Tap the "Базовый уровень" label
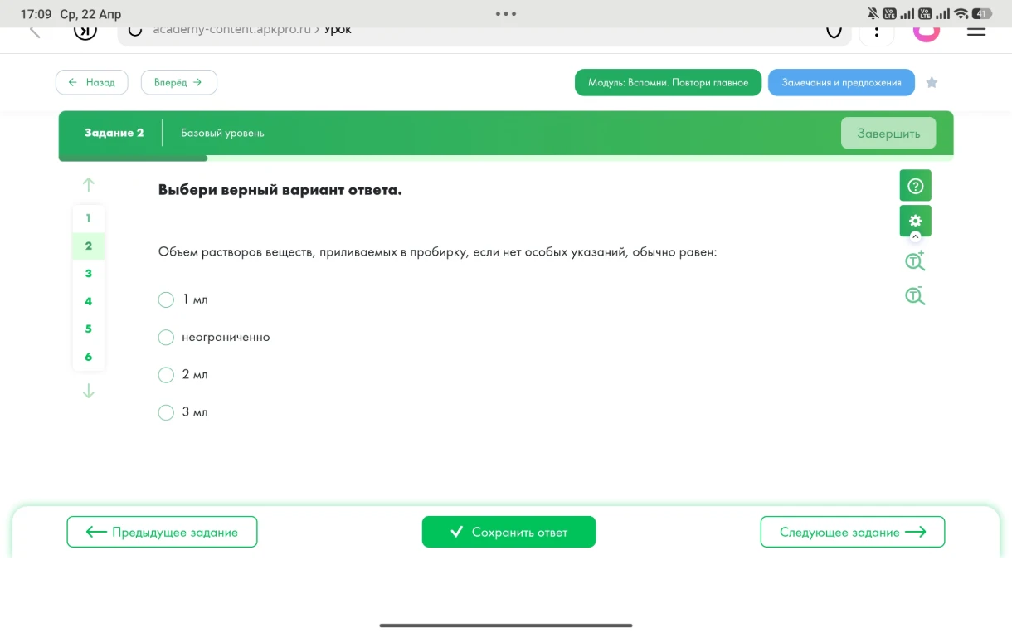Image resolution: width=1012 pixels, height=633 pixels. [222, 133]
